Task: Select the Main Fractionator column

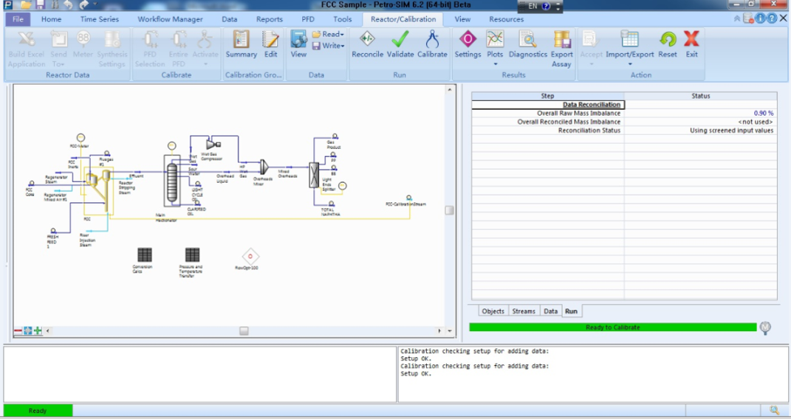Action: (x=172, y=181)
